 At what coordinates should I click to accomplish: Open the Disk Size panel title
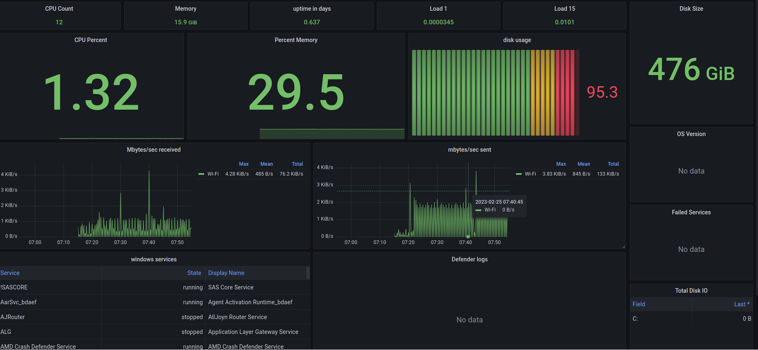[691, 9]
